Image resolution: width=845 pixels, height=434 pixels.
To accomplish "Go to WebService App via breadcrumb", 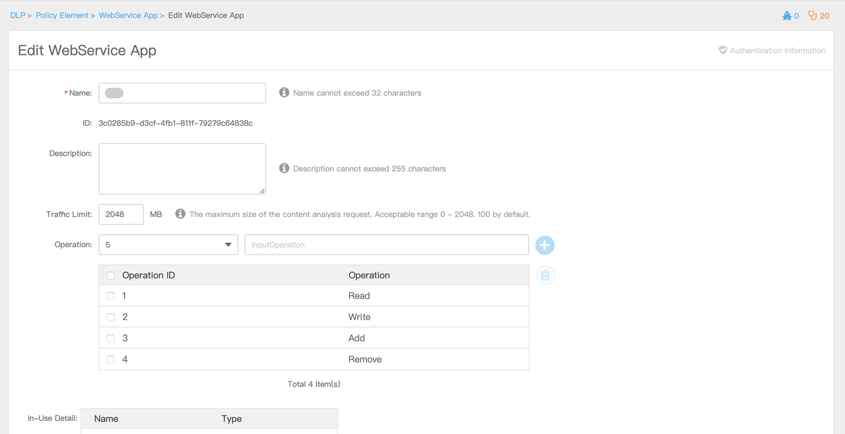I will coord(128,15).
